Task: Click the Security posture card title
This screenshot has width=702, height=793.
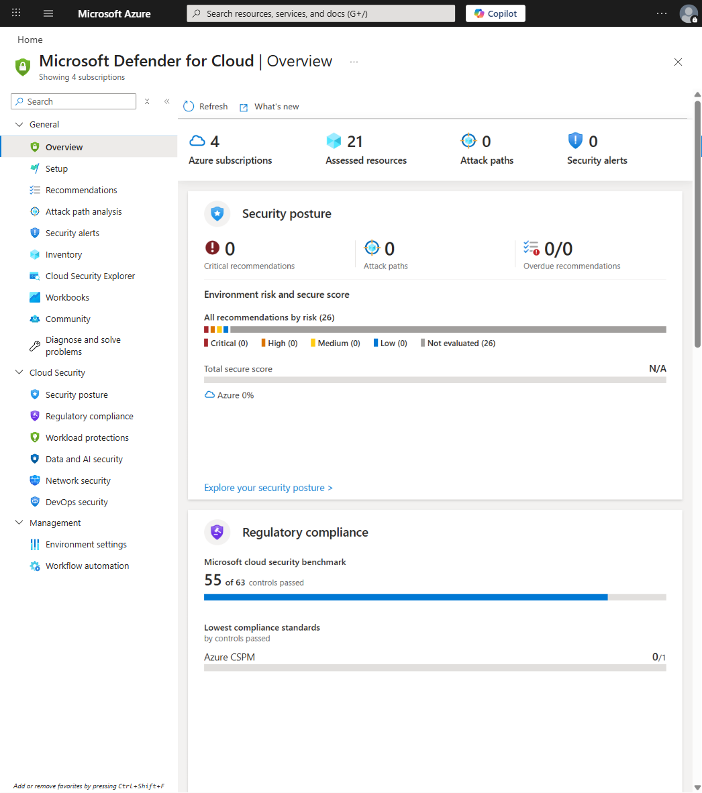Action: coord(287,214)
